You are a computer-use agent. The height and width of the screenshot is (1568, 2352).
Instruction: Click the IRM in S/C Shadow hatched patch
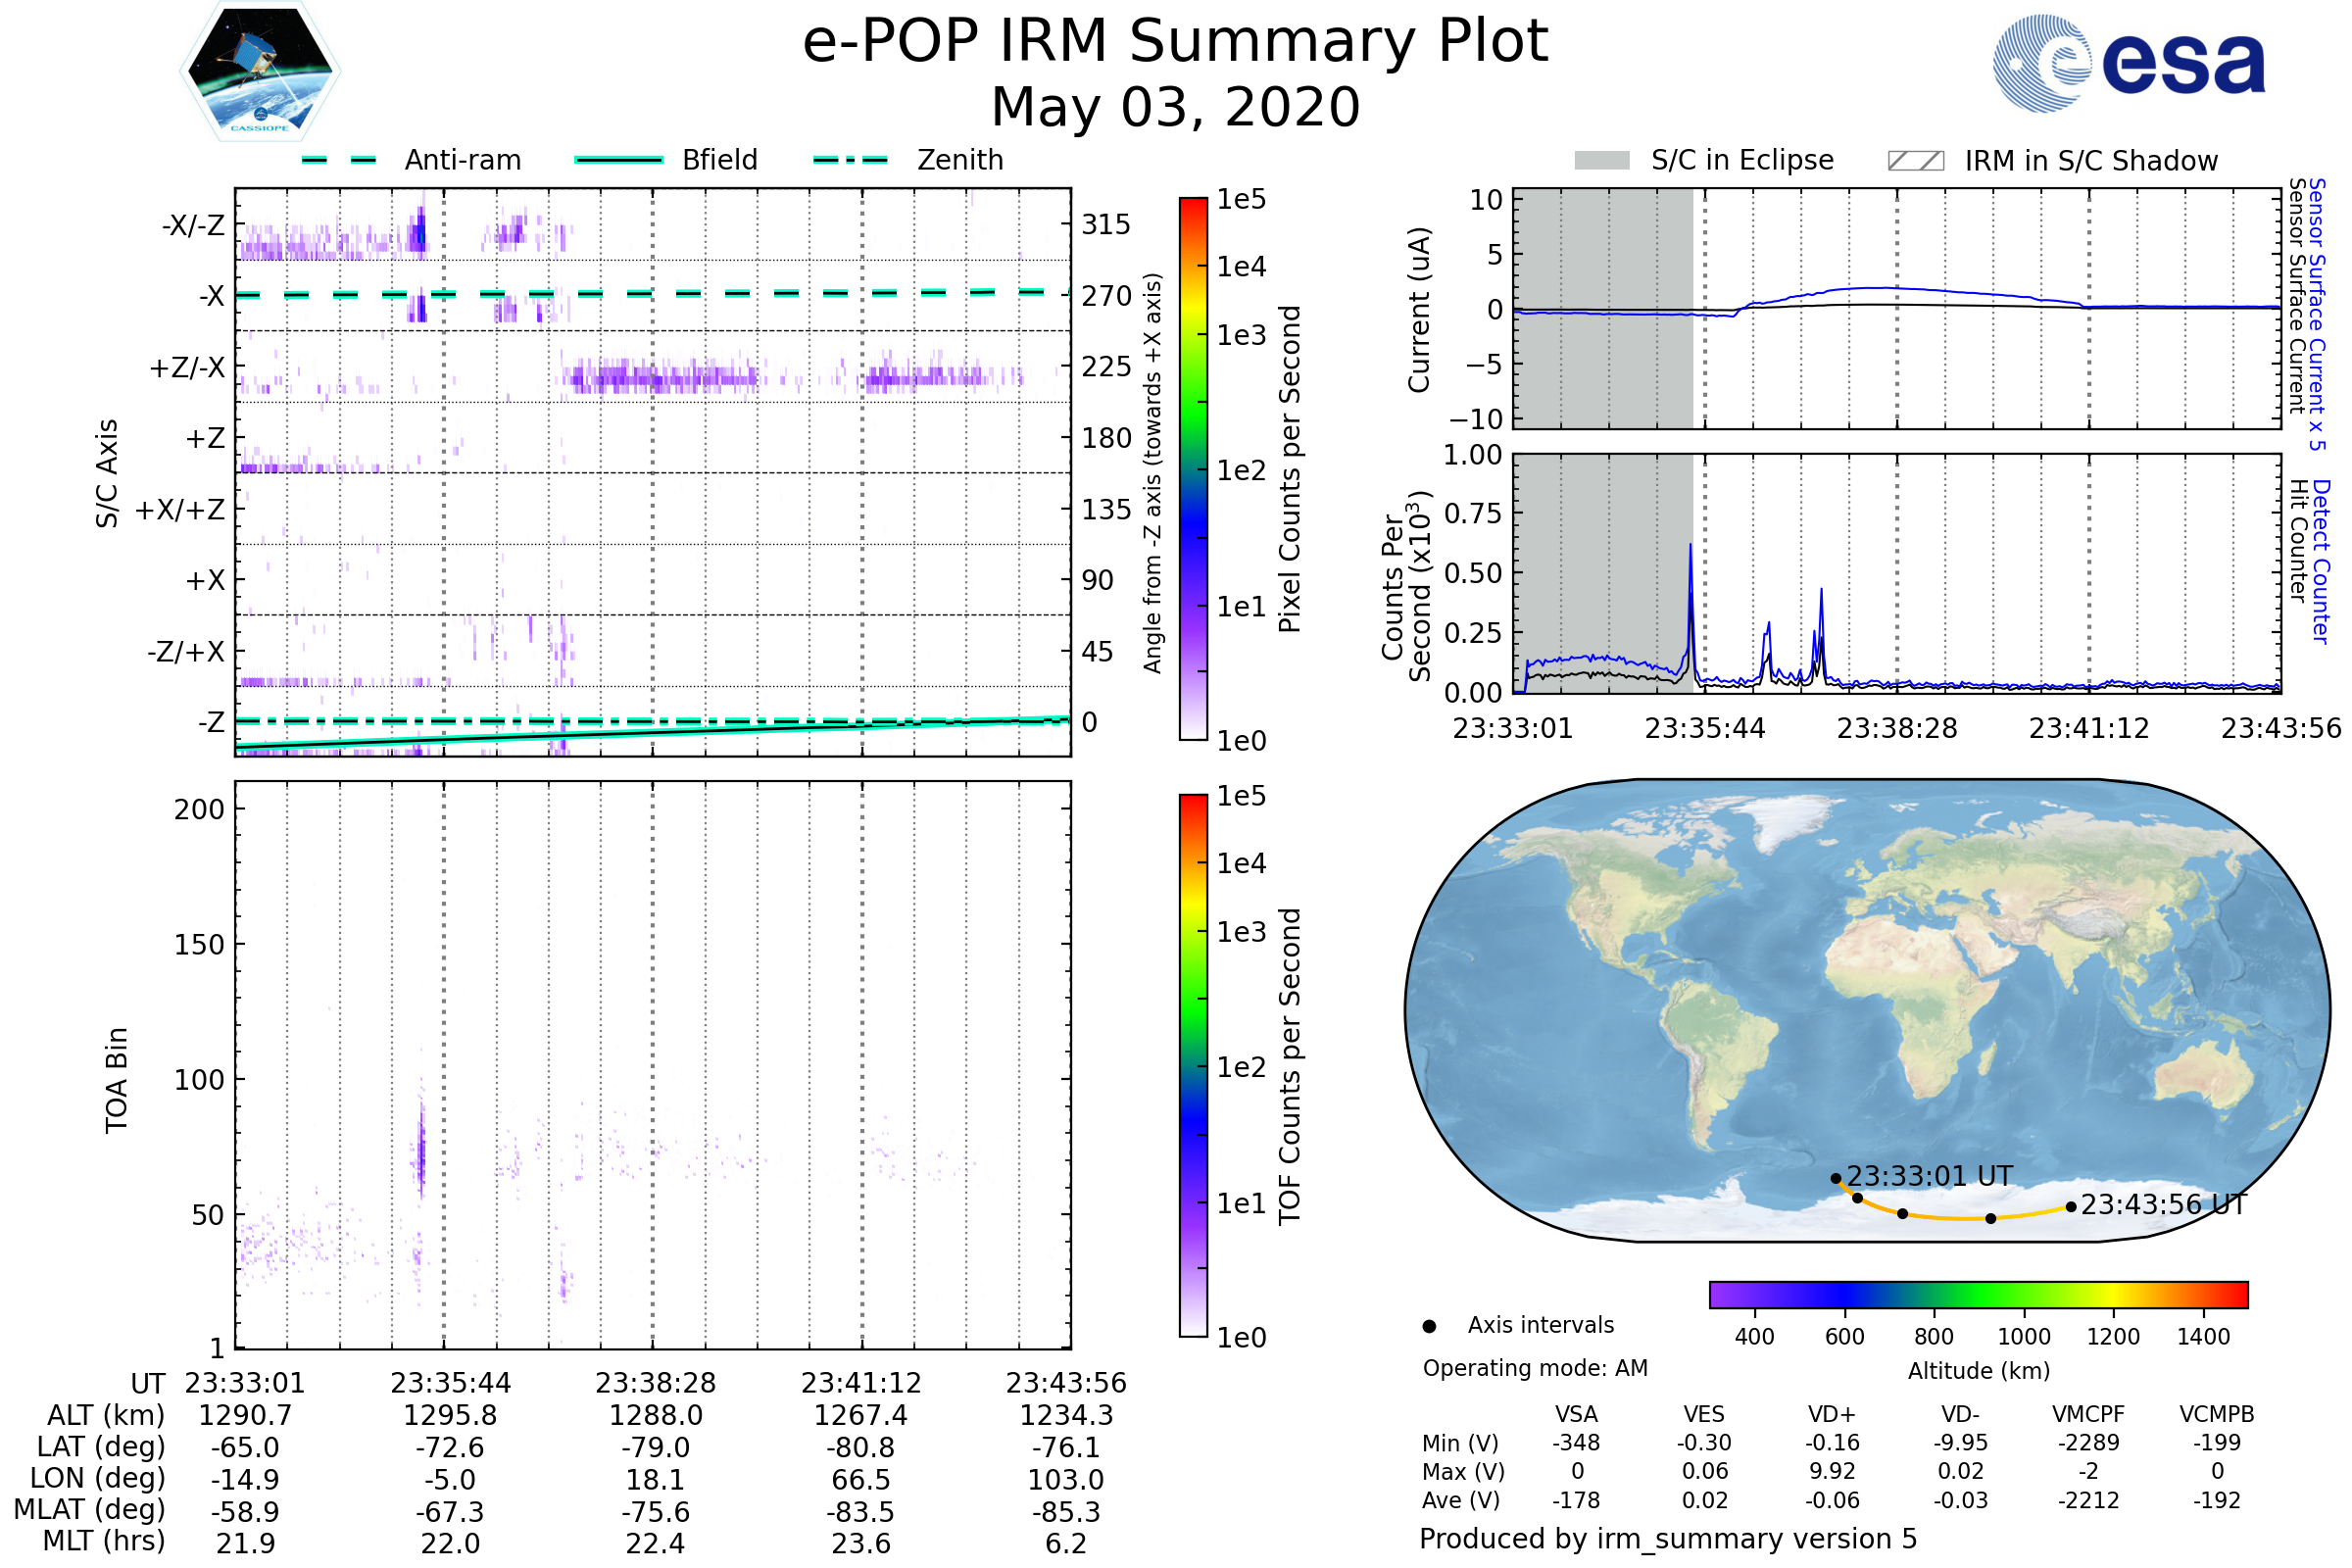pos(1915,161)
